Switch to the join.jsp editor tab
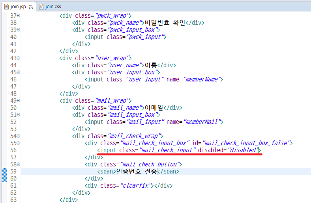311x203 pixels. click(18, 7)
